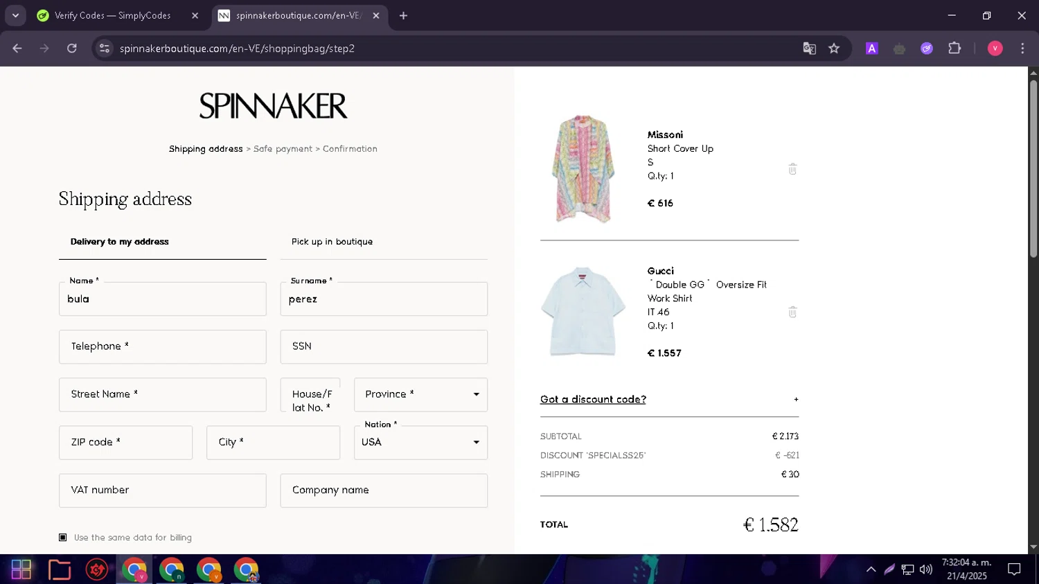Open the last Chrome taskbar icon
The width and height of the screenshot is (1039, 584).
pyautogui.click(x=246, y=569)
